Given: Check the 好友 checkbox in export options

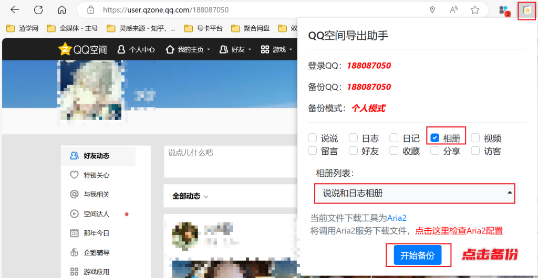Looking at the screenshot, I should pyautogui.click(x=353, y=151).
